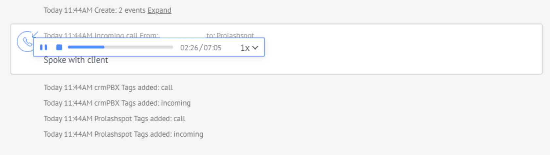Viewport: 550px width, 155px height.
Task: Click the 02:26/07:05 recording time display
Action: point(201,48)
